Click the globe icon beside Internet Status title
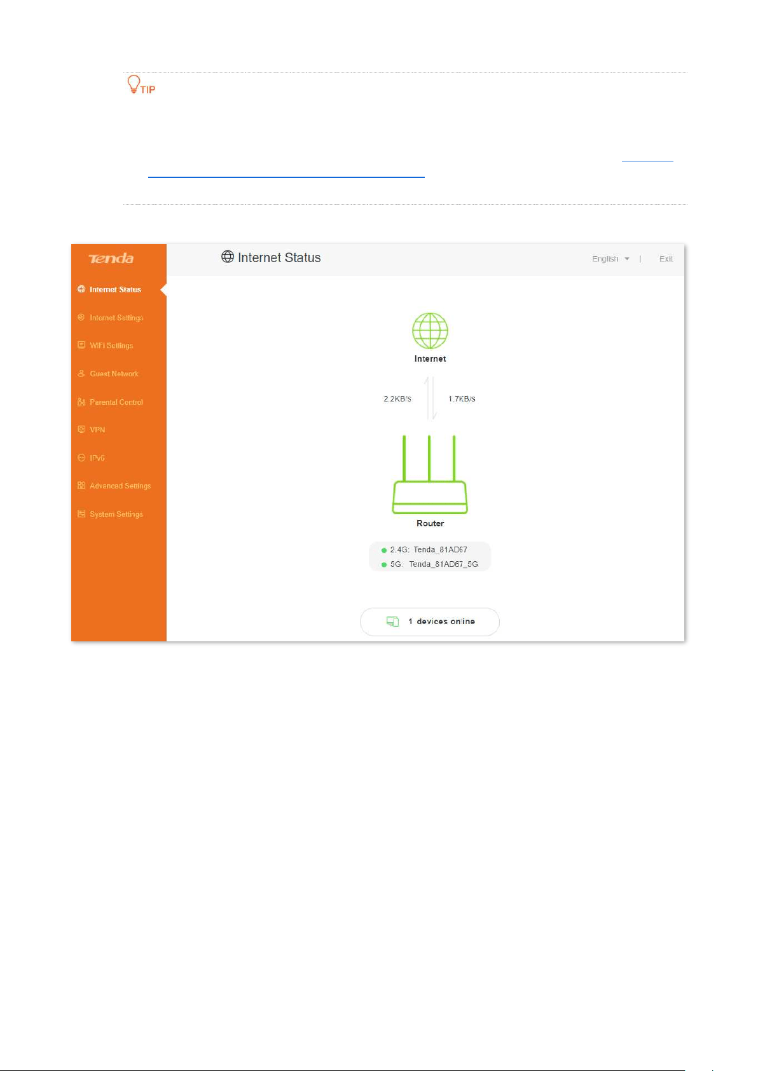Viewport: 758px width, 1071px height. coord(228,257)
